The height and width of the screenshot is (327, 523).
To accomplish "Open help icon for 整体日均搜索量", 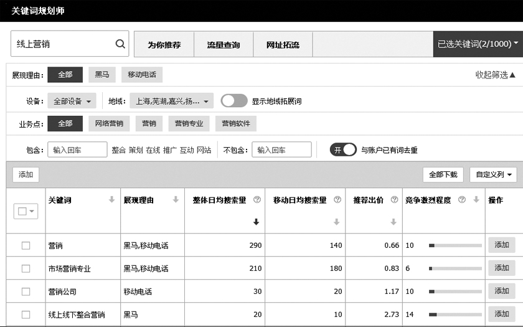I will 257,199.
